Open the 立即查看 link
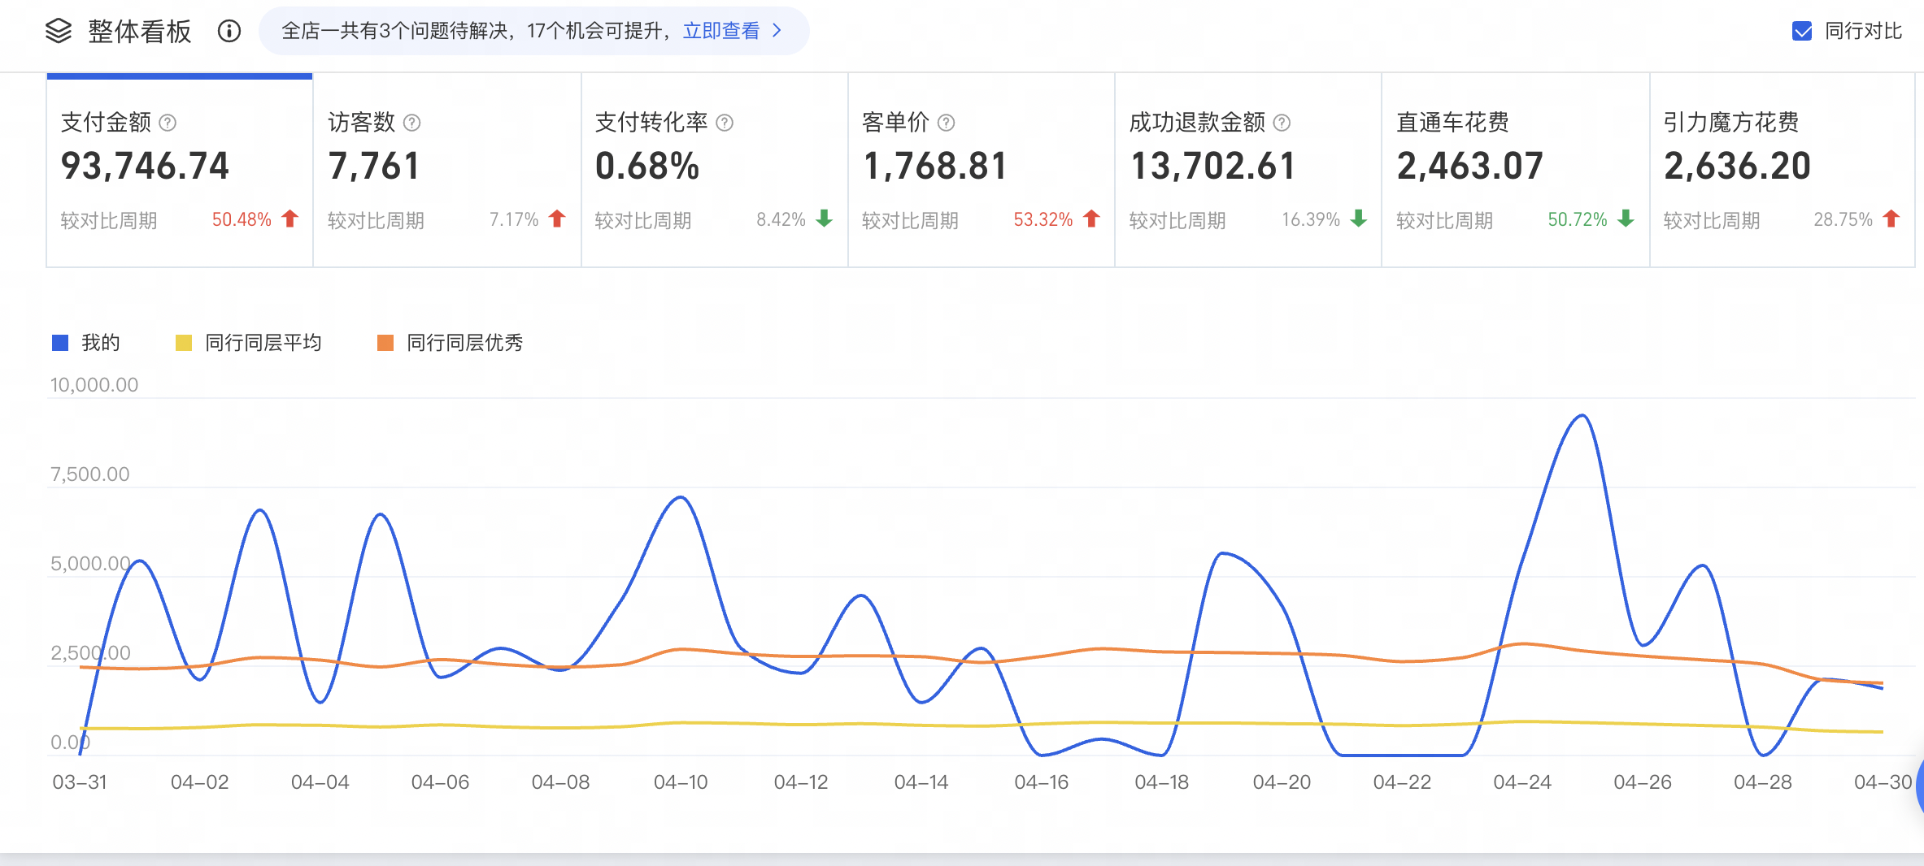1924x866 pixels. (720, 31)
